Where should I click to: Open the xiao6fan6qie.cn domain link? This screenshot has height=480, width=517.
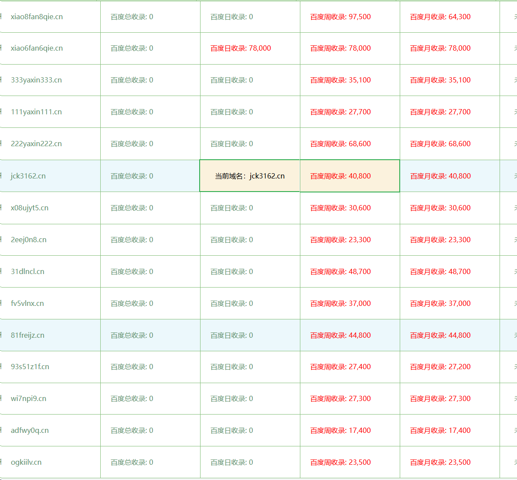tap(37, 48)
